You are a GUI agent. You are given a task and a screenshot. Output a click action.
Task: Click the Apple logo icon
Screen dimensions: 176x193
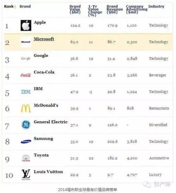click(x=26, y=25)
